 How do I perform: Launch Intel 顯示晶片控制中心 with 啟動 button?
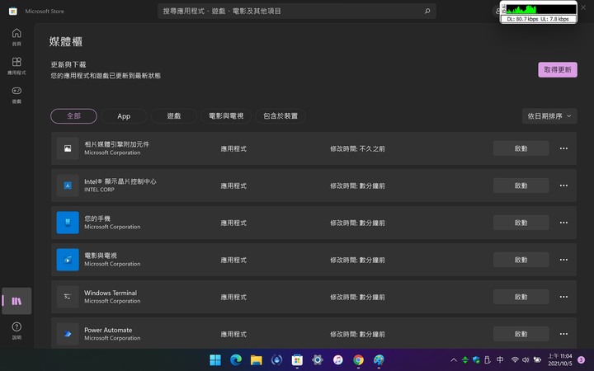(x=521, y=185)
